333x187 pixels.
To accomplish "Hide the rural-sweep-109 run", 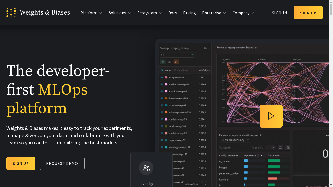I will pos(162,126).
